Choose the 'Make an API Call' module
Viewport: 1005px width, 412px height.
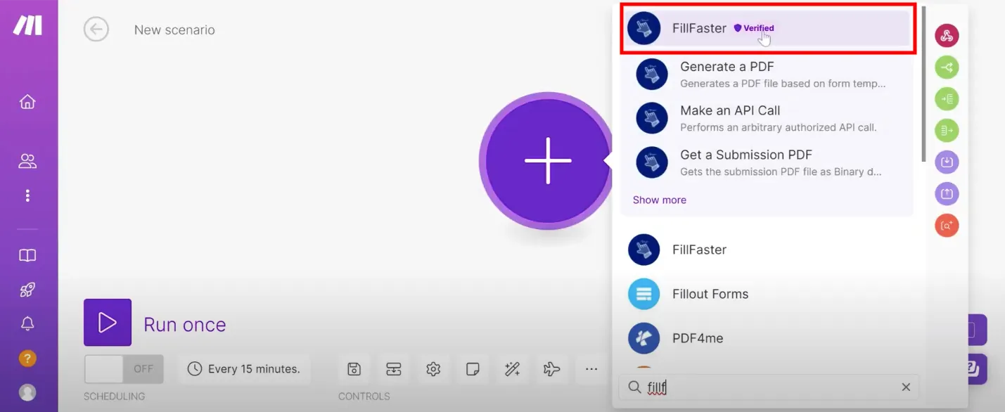tap(767, 118)
